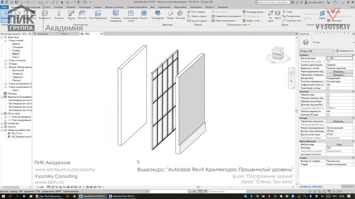Select the Column (Колонна) tool
The height and width of the screenshot is (199, 355).
tap(59, 15)
